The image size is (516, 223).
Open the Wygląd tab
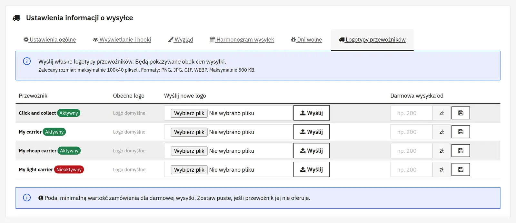pos(181,40)
